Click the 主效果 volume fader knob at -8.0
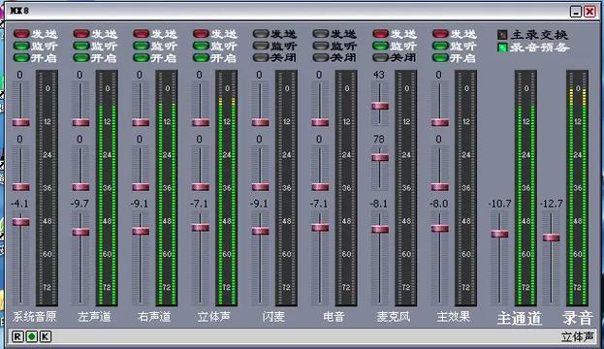This screenshot has width=604, height=349. [439, 229]
